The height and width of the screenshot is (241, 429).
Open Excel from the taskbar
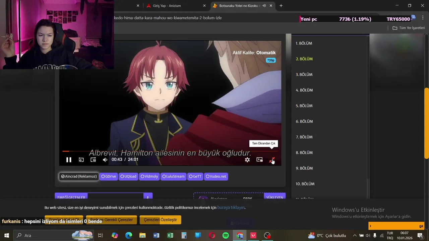click(x=170, y=235)
